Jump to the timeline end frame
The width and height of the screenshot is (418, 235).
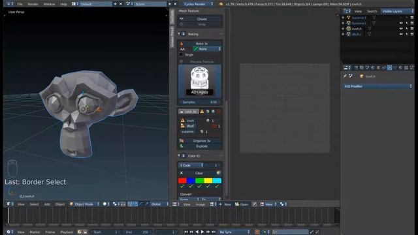(214, 232)
